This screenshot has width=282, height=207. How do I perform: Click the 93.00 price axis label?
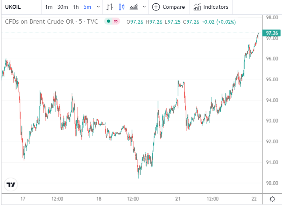click(272, 121)
